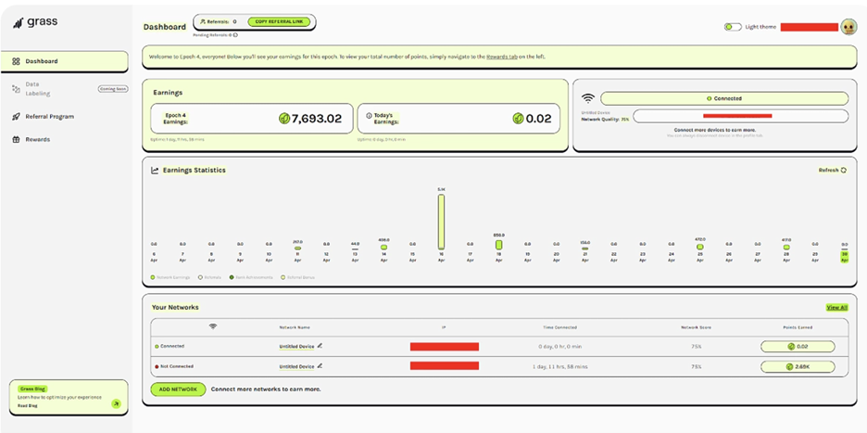The height and width of the screenshot is (433, 867).
Task: Refresh the earnings statistics
Action: [833, 171]
